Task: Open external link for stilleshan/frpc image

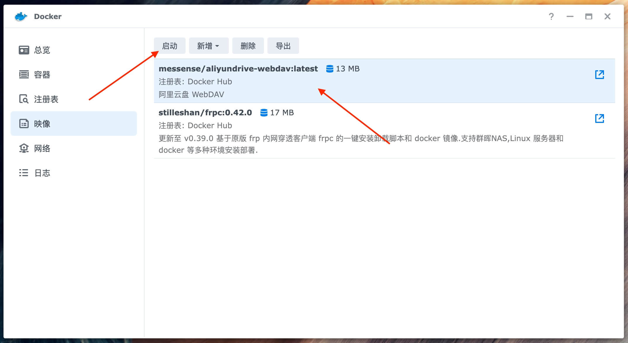Action: click(599, 118)
